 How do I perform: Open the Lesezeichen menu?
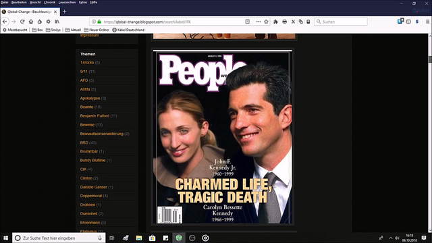coord(67,2)
